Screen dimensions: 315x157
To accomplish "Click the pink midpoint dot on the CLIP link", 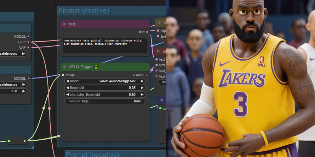I will tap(49, 108).
